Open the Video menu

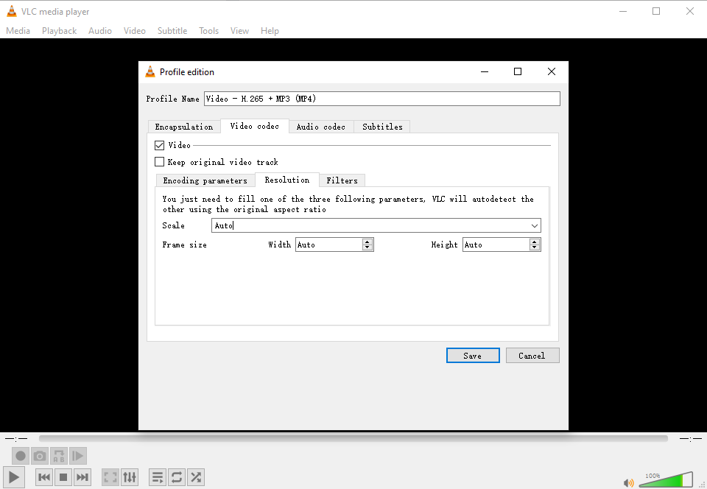click(134, 31)
